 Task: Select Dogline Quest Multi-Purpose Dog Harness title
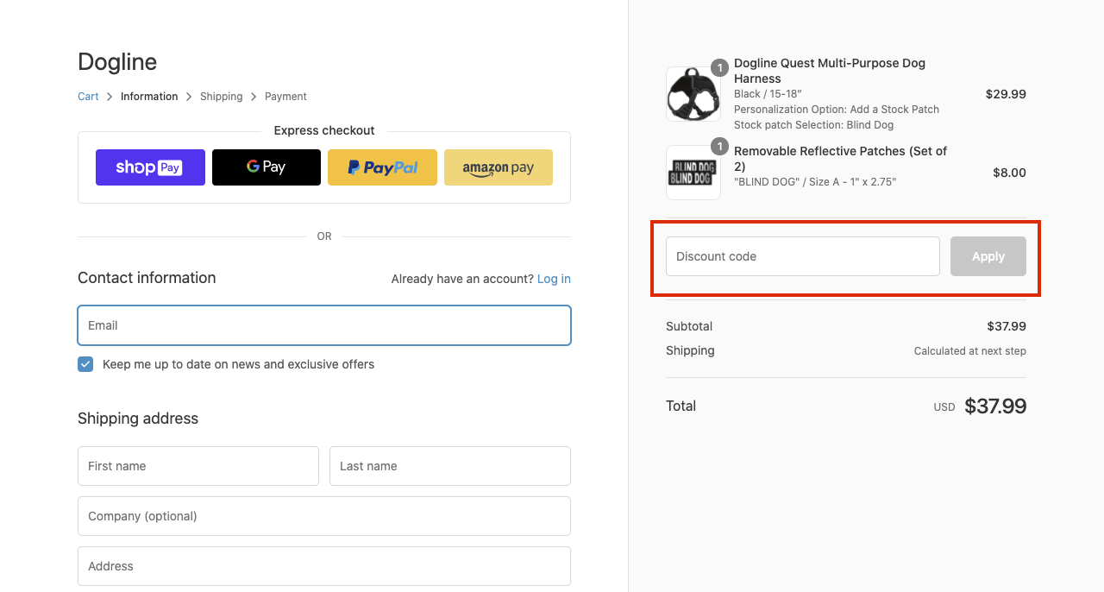coord(830,71)
